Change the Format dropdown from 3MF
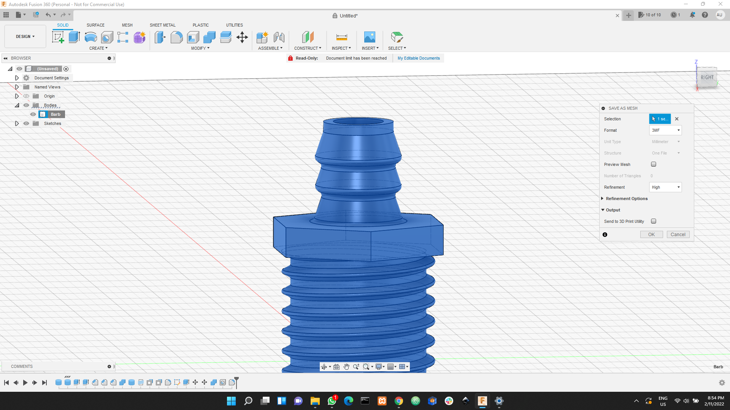Screen dimensions: 730x410 tap(665, 130)
